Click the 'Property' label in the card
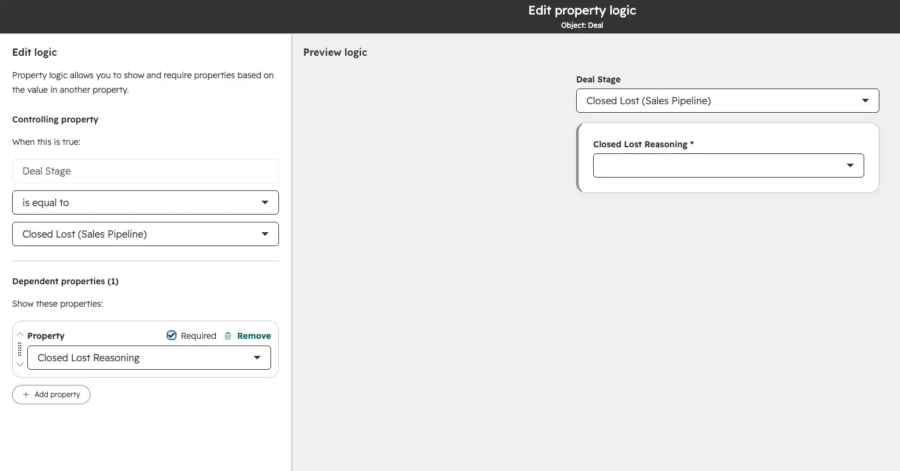This screenshot has height=471, width=900. [x=46, y=336]
